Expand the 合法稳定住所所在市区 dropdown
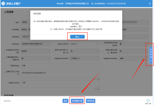This screenshot has height=105, width=154. click(x=36, y=51)
